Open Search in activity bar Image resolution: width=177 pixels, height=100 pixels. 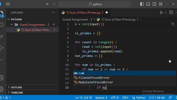point(2,24)
